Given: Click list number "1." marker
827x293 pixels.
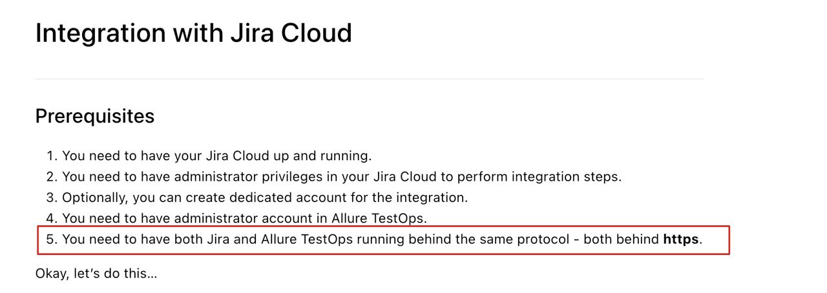Looking at the screenshot, I should tap(52, 156).
